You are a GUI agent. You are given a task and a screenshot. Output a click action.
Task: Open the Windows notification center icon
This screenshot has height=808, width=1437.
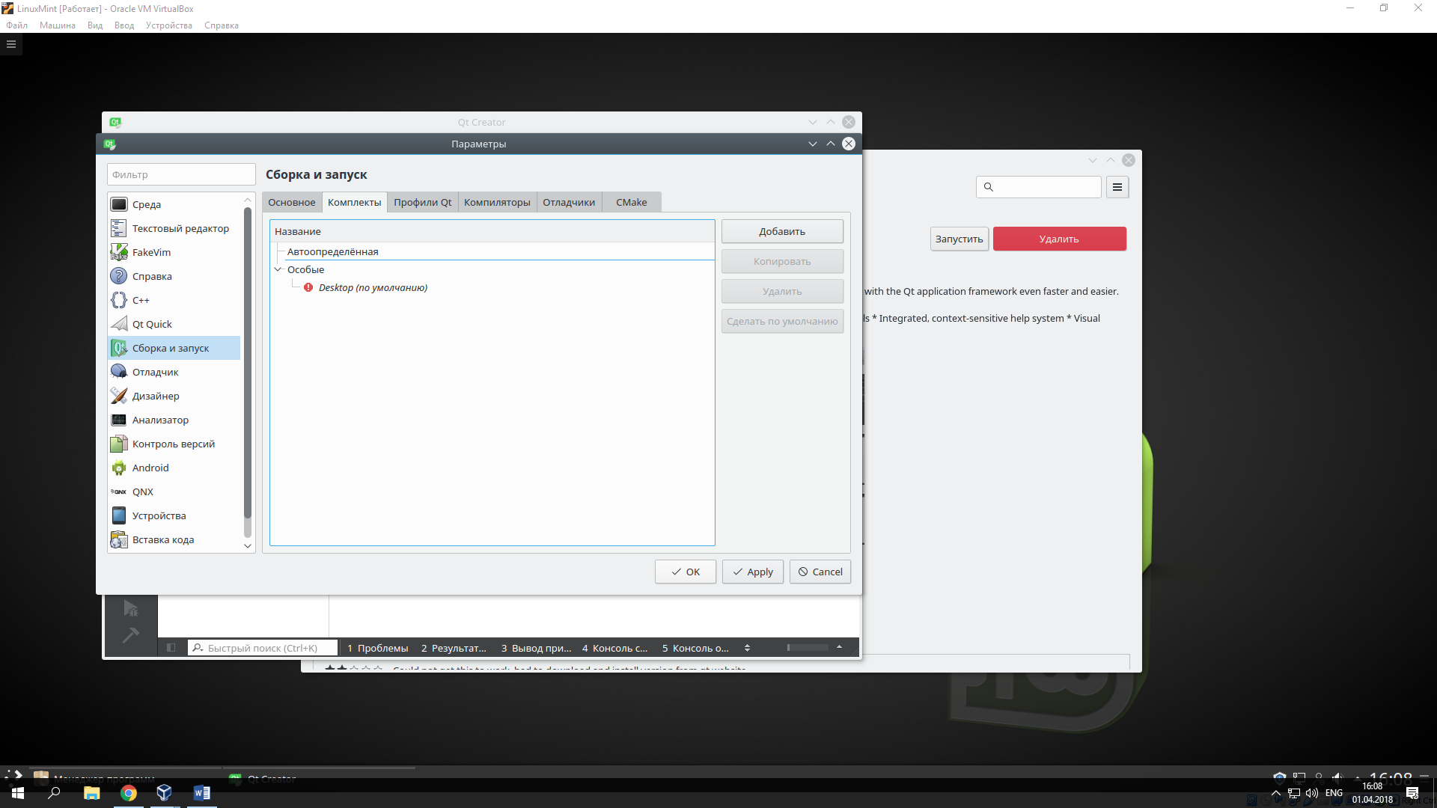1412,793
